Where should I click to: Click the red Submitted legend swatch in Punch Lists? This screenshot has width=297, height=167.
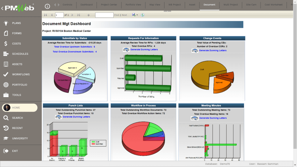pyautogui.click(x=93, y=144)
